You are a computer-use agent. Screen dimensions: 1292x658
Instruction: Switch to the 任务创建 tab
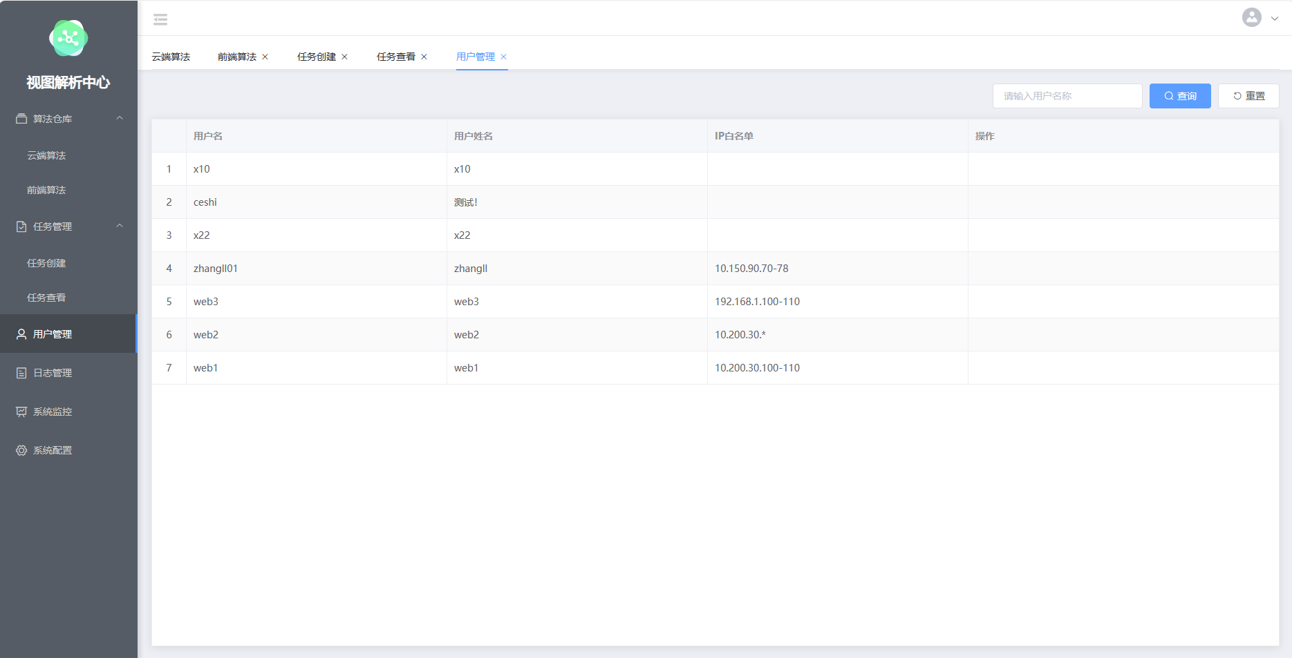pyautogui.click(x=317, y=57)
